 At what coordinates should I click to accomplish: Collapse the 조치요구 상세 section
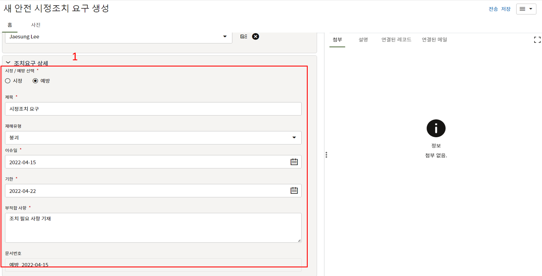click(8, 63)
